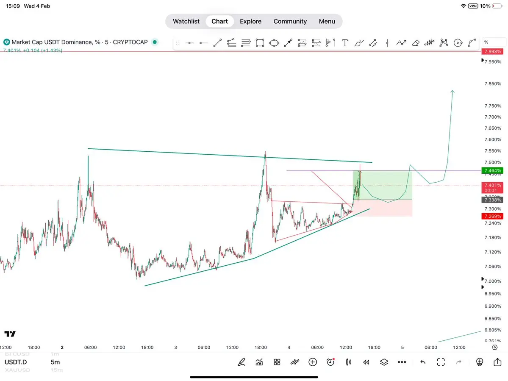Viewport: 508px width, 381px height.
Task: Undo the last chart action
Action: pos(423,362)
